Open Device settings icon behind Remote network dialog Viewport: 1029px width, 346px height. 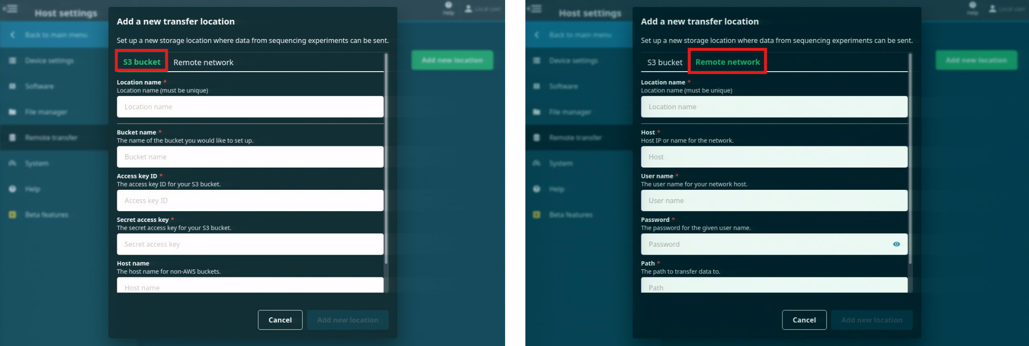(x=537, y=60)
